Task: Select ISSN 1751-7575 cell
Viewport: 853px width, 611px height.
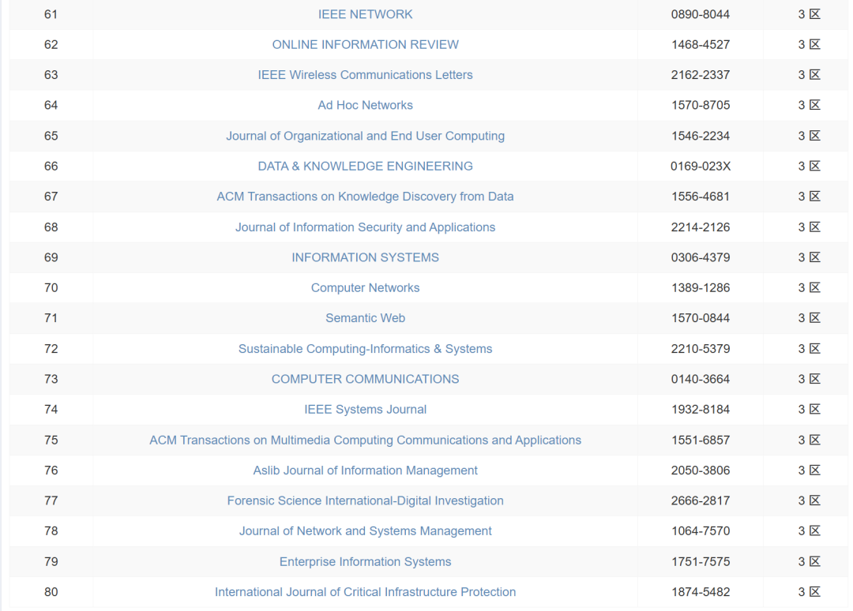Action: click(x=700, y=562)
